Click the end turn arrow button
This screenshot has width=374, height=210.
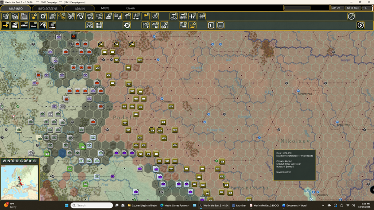tap(361, 25)
